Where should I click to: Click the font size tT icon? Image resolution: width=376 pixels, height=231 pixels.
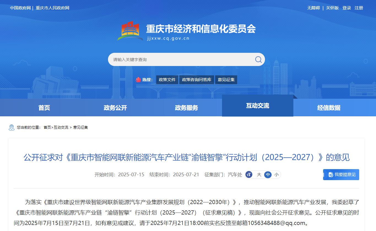point(249,175)
